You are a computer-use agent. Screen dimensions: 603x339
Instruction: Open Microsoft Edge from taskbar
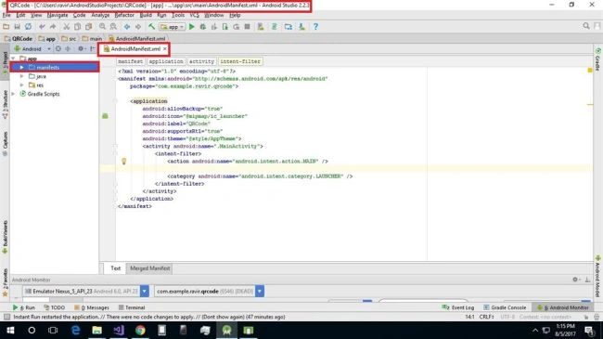(75, 330)
